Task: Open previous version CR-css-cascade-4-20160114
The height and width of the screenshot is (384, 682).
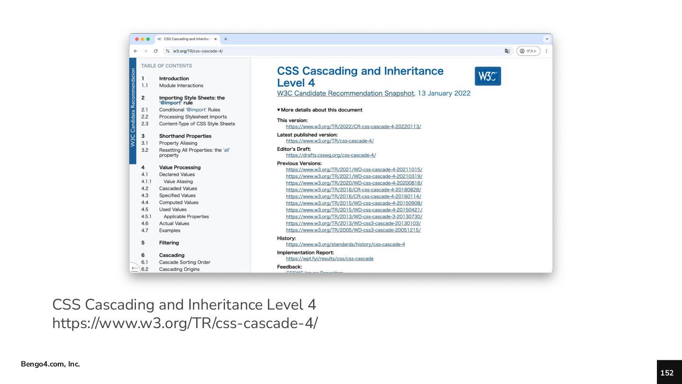Action: pos(353,196)
